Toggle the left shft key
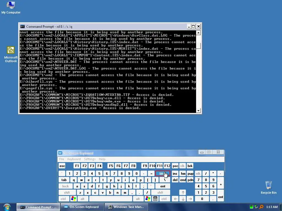Screen dimensions: 282x211 (67, 193)
